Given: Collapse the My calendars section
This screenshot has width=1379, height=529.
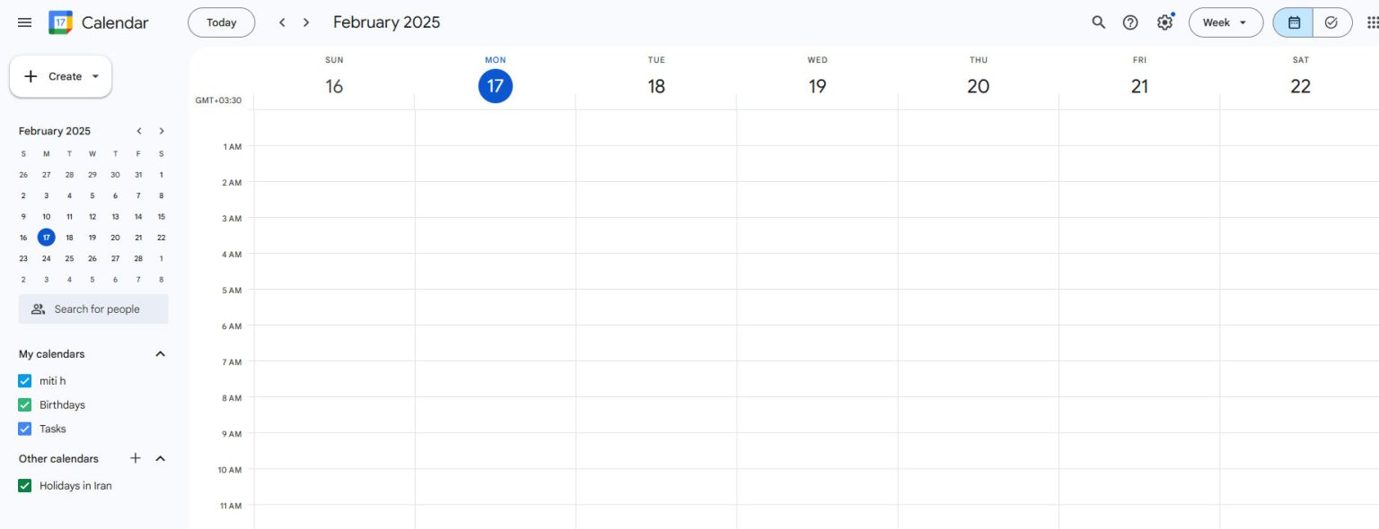Looking at the screenshot, I should 160,353.
